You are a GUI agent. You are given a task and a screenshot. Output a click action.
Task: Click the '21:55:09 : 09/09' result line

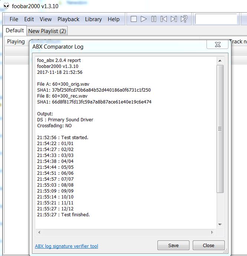(55, 191)
